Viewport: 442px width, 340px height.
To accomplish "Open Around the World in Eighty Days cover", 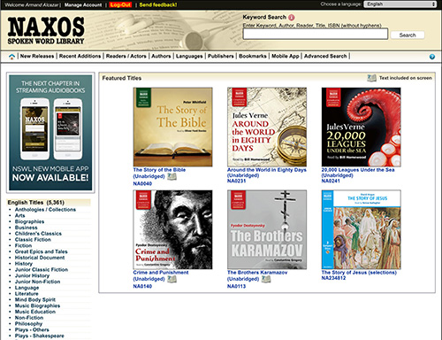I will (267, 127).
